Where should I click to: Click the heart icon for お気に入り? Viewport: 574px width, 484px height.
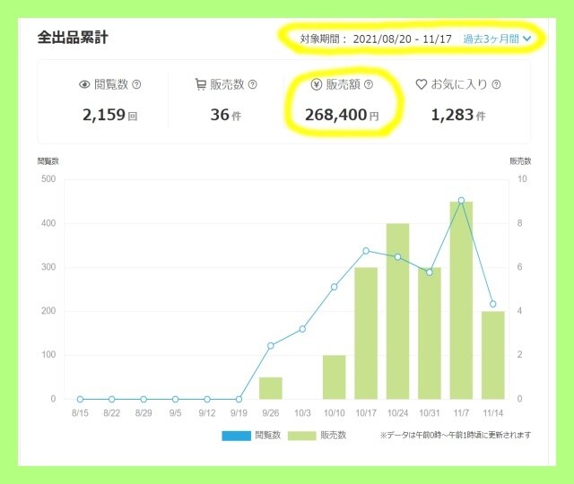pyautogui.click(x=422, y=84)
